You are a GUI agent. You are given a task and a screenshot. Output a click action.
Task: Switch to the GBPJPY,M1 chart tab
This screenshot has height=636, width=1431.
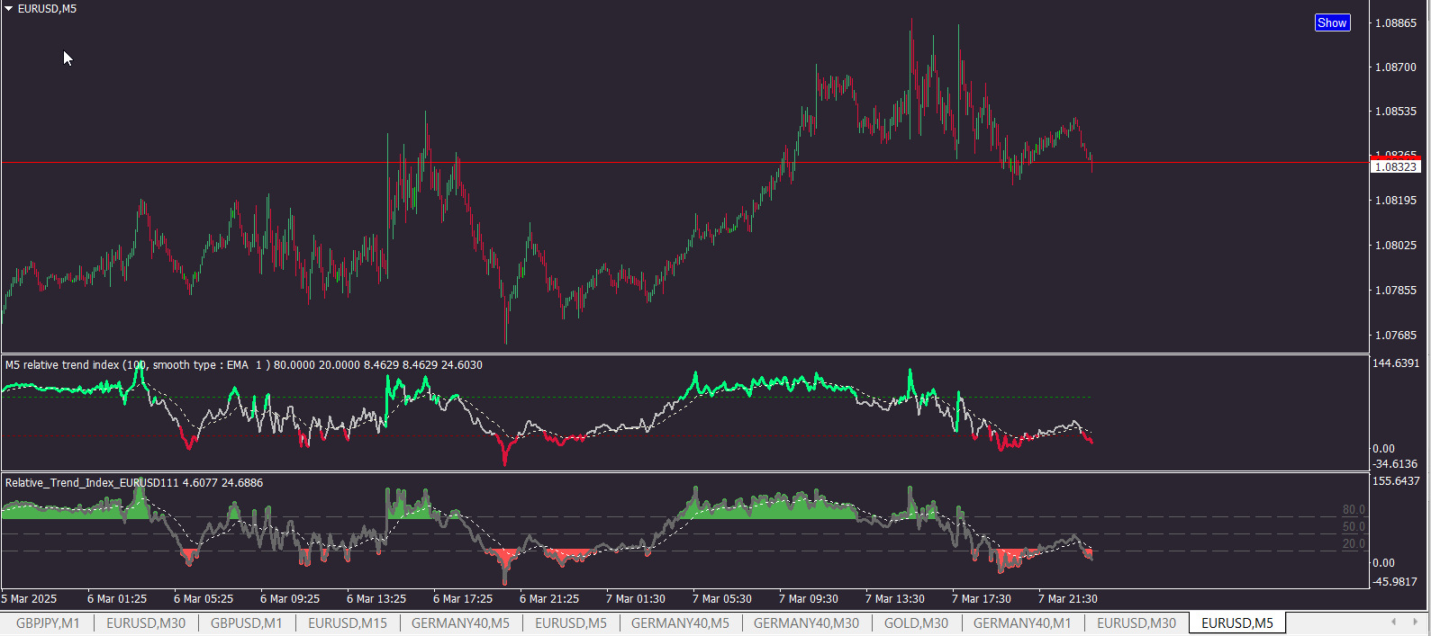coord(48,623)
